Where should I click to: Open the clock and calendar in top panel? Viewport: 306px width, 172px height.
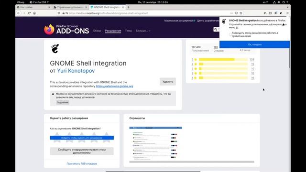click(x=153, y=2)
